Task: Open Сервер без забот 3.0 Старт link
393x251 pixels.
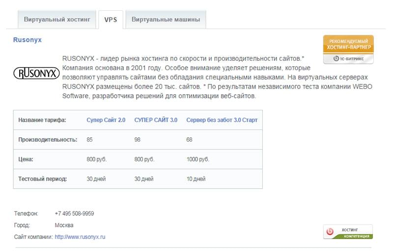Action: click(x=222, y=120)
